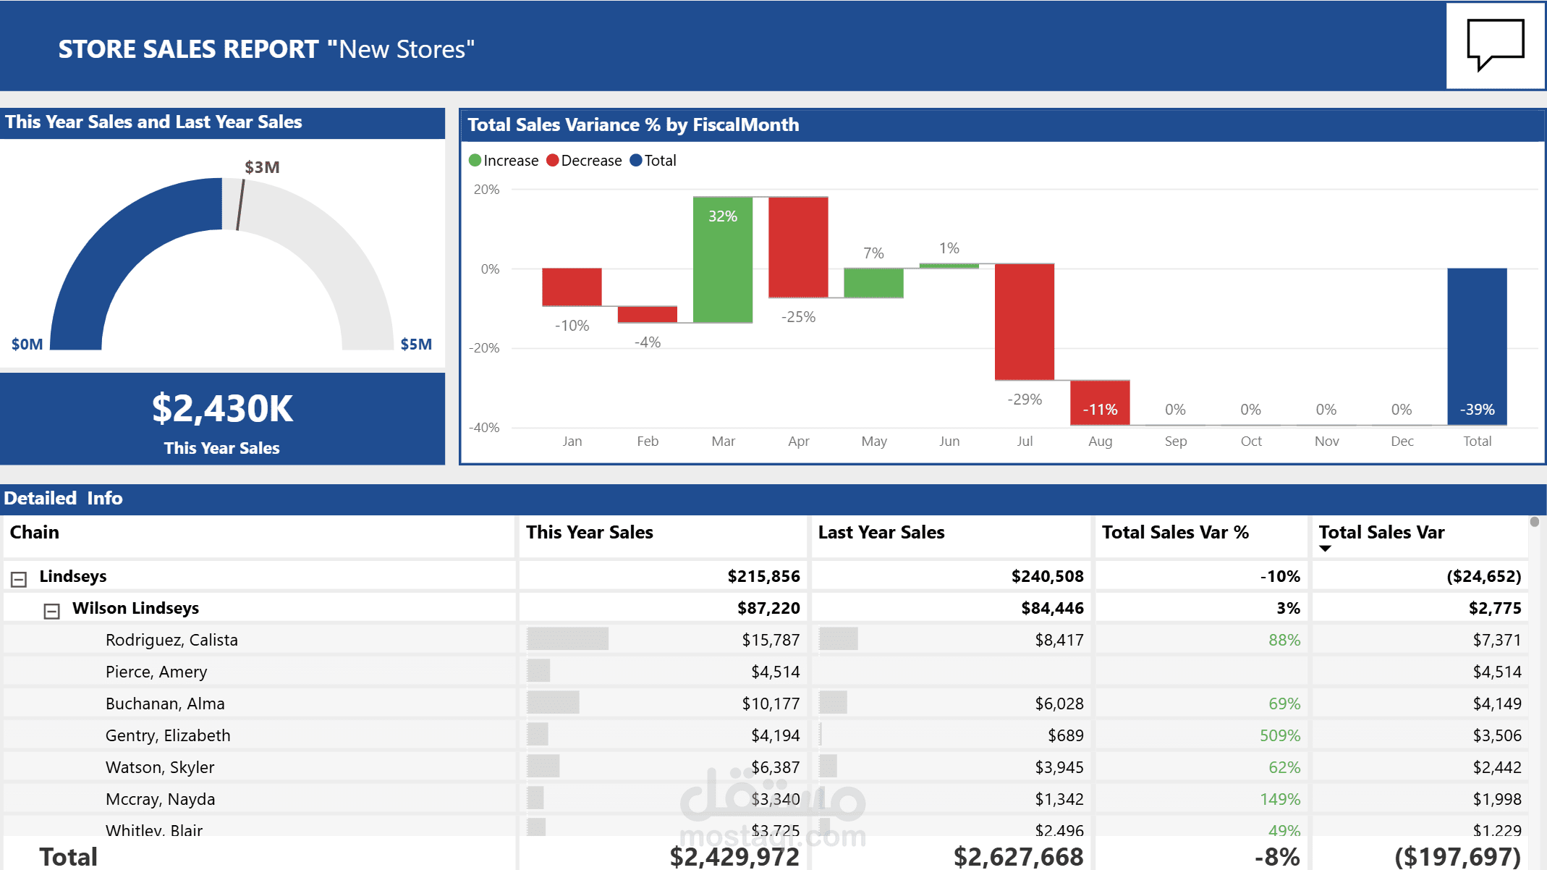Select the Gentry, Elizabeth row
This screenshot has height=870, width=1547.
pos(168,735)
